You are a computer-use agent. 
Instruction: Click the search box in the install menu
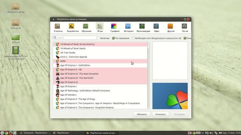[75, 37]
